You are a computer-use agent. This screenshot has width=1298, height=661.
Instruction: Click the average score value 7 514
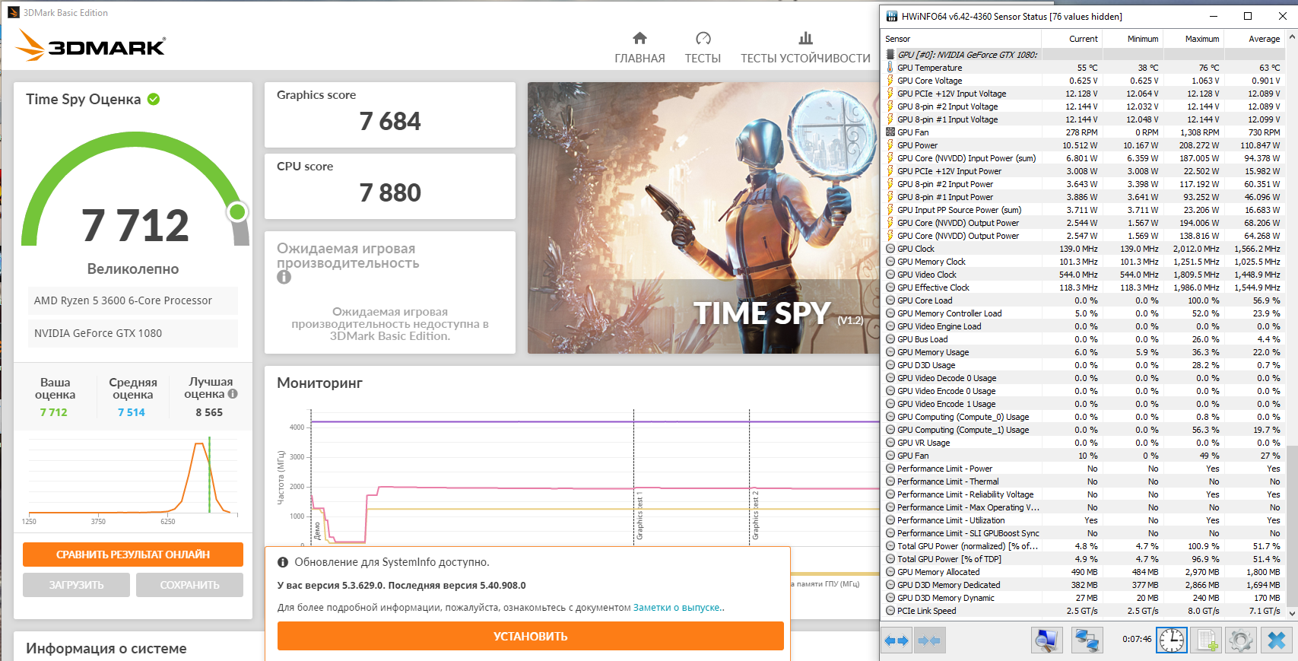tap(132, 412)
